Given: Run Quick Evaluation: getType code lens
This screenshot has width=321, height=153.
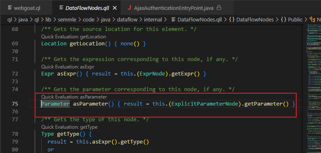Looking at the screenshot, I should (x=69, y=127).
